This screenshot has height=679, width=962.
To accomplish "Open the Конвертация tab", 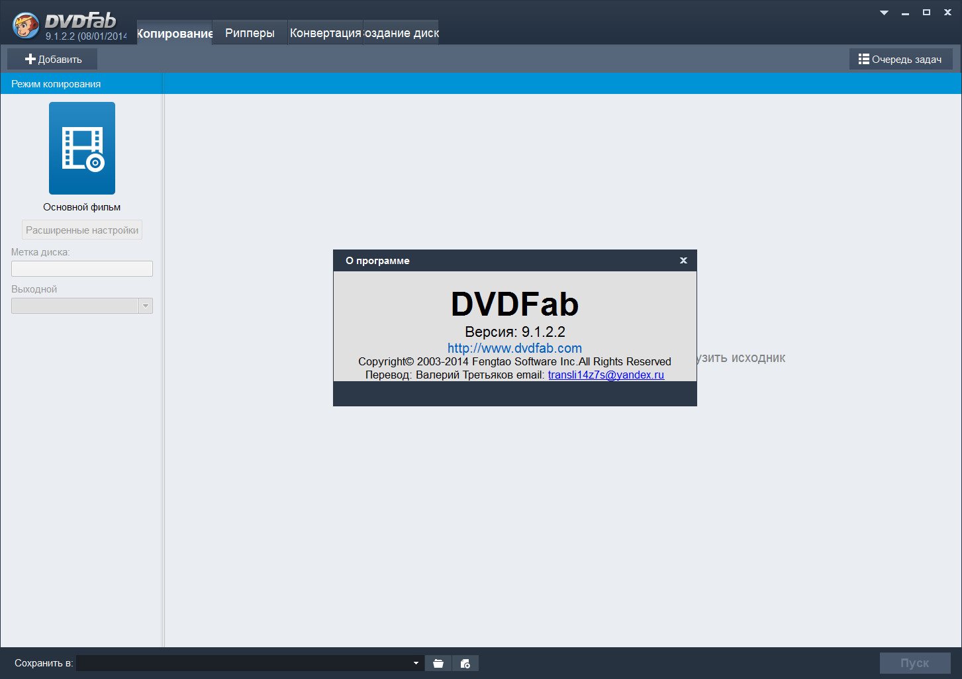I will pyautogui.click(x=325, y=33).
